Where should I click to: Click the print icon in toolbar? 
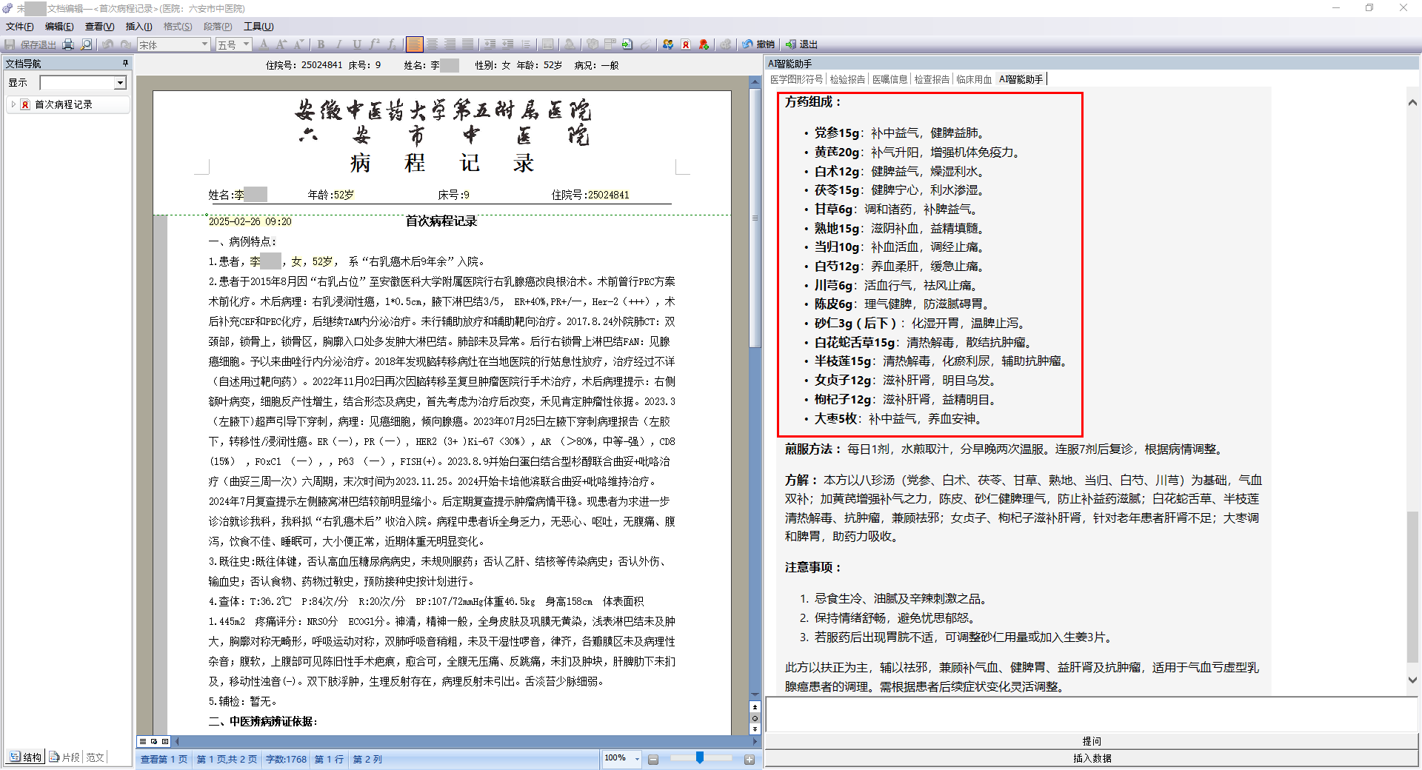[x=68, y=44]
